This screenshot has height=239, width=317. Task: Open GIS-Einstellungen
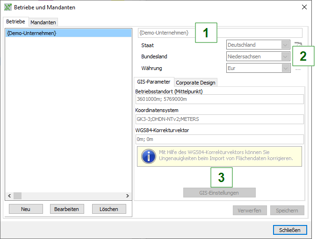click(x=219, y=193)
